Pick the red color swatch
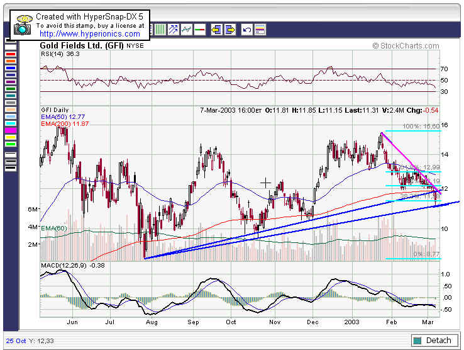Image resolution: width=464 pixels, height=350 pixels. [11, 54]
